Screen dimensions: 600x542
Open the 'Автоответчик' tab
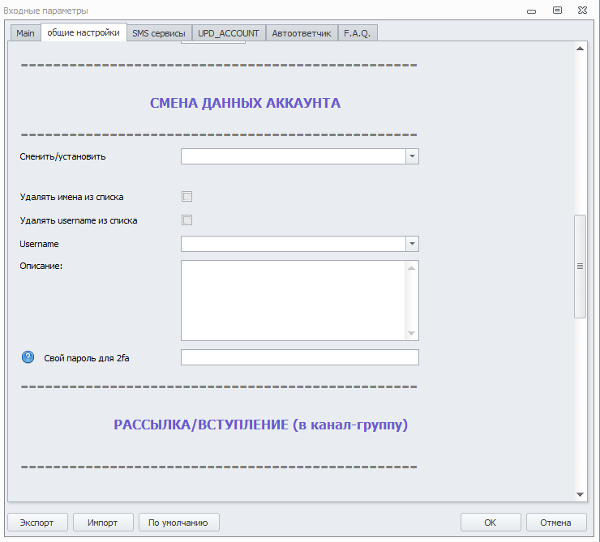(x=302, y=33)
